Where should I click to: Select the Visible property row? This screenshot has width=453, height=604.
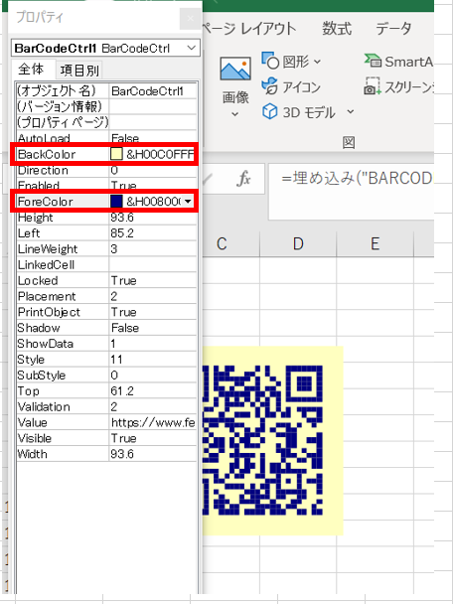(x=106, y=439)
